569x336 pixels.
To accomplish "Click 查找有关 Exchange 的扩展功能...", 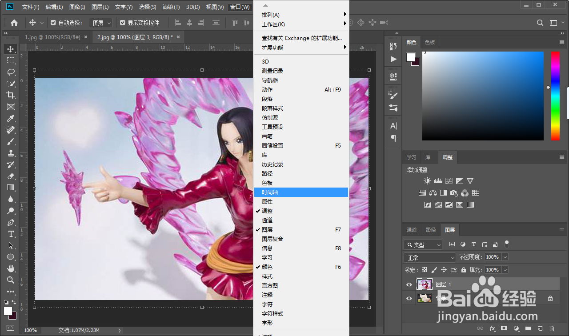I will coord(301,38).
